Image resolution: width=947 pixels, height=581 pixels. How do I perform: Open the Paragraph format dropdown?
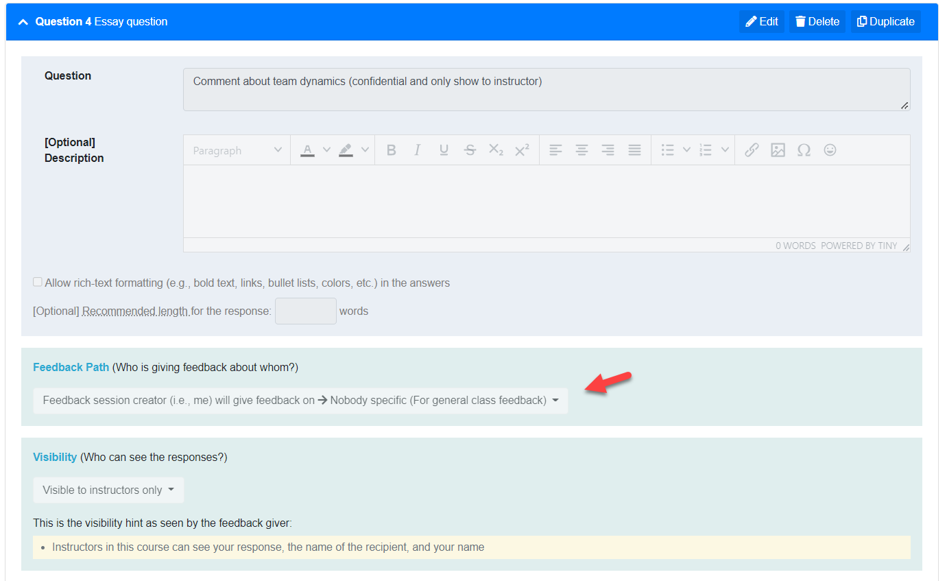237,150
